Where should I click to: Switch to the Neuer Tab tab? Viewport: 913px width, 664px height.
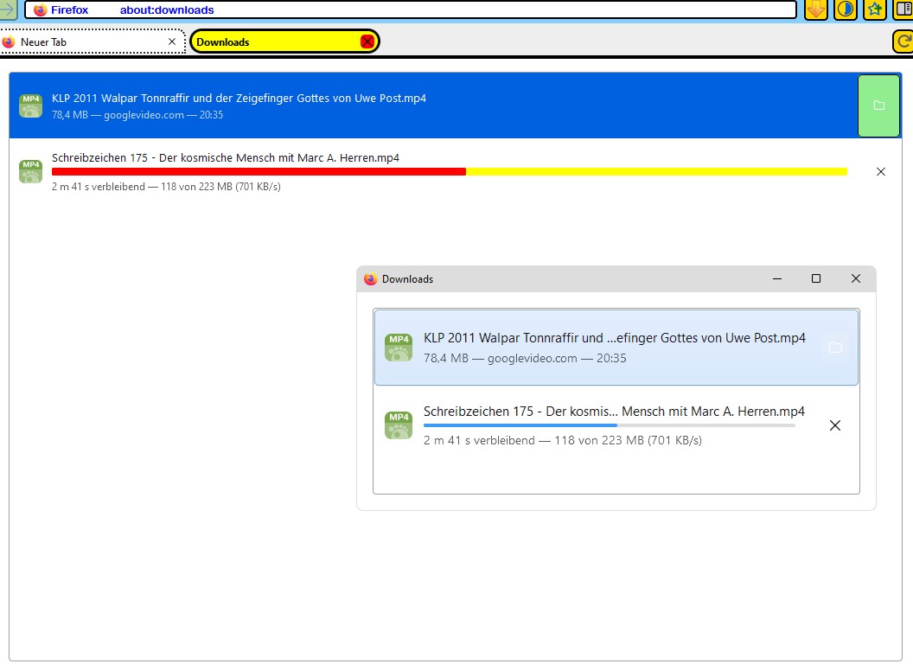click(93, 42)
